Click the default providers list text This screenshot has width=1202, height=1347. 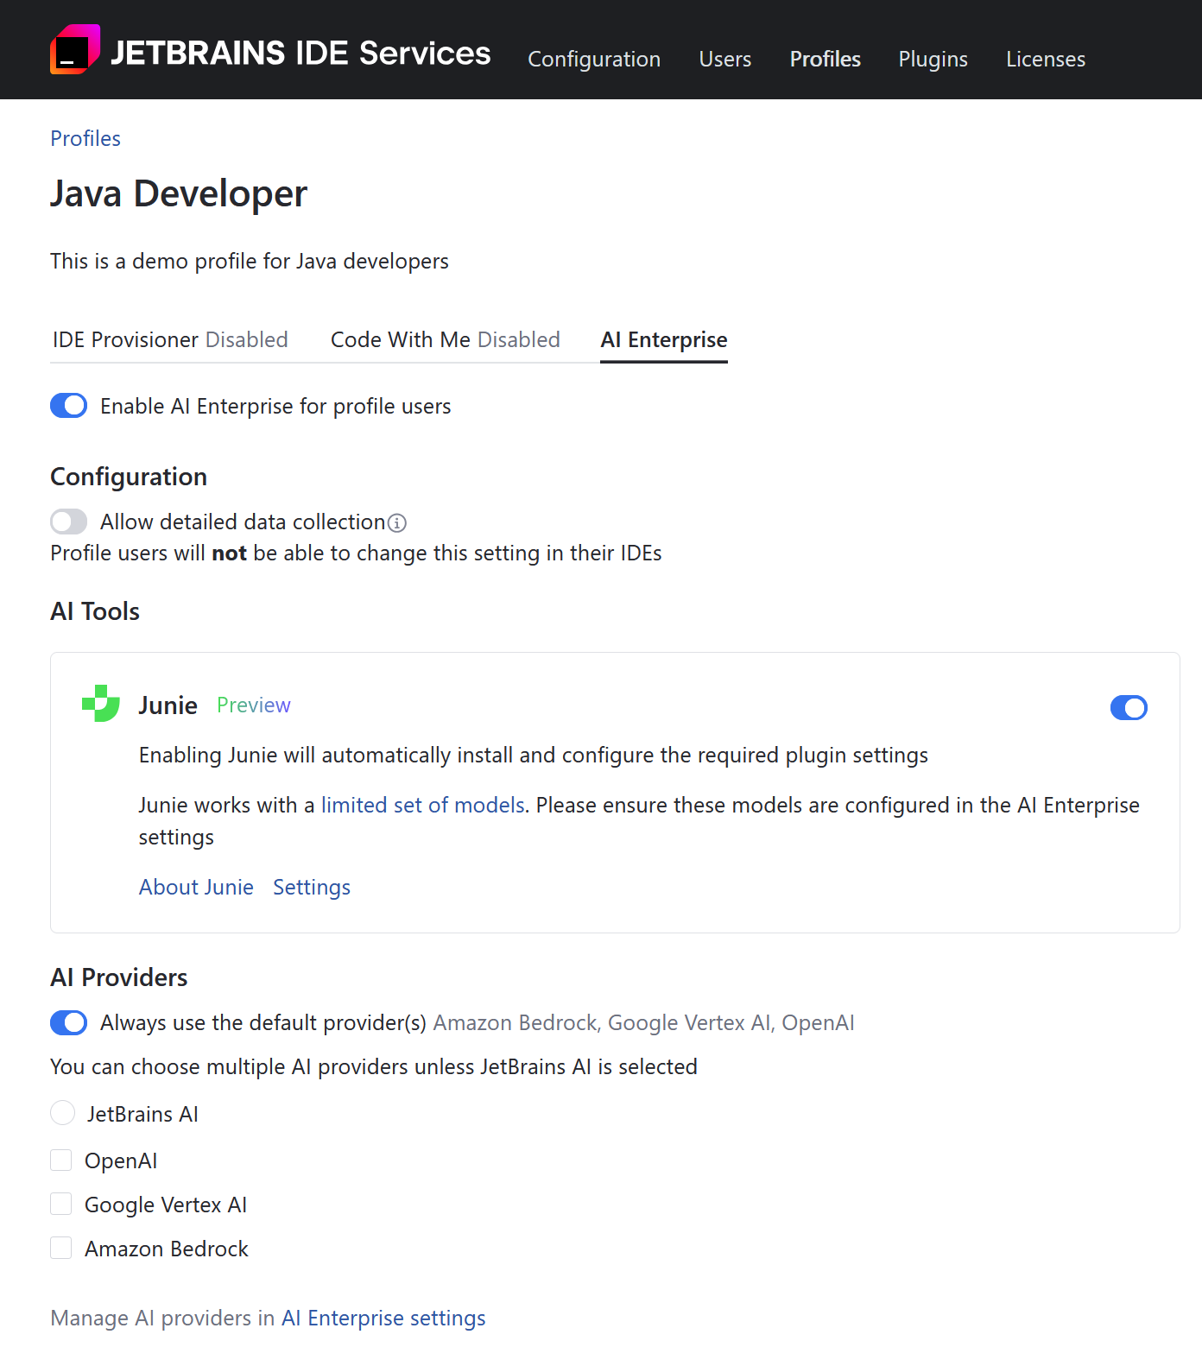(644, 1022)
